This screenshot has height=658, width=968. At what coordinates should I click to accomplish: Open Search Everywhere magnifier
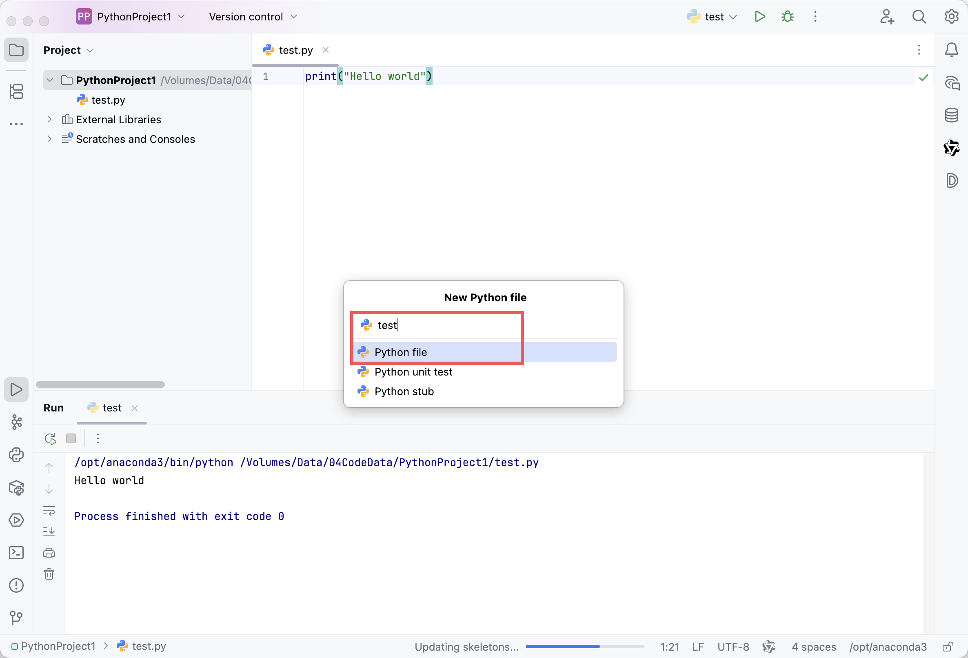coord(919,17)
